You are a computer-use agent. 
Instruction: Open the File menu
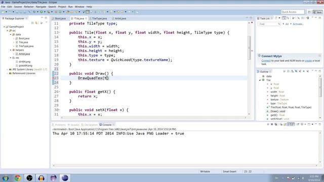(x=3, y=7)
